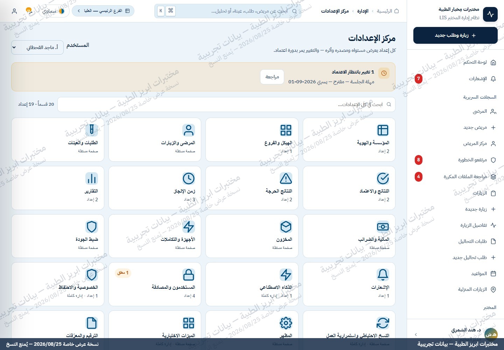The height and width of the screenshot is (350, 504).
Task: Open the الأجهزة والتكاملات settings card
Action: pyautogui.click(x=155, y=236)
